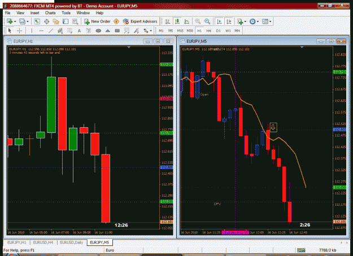The height and width of the screenshot is (256, 353).
Task: Expand the Templates dropdown arrow
Action: (271, 21)
